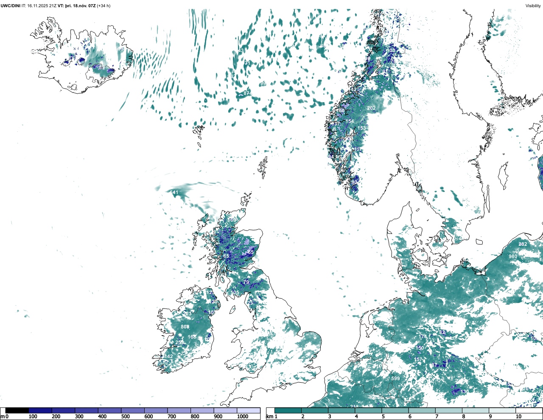This screenshot has height=420, width=543.
Task: Select the dark teal 1–2 km legend swatch
Action: coord(288,411)
